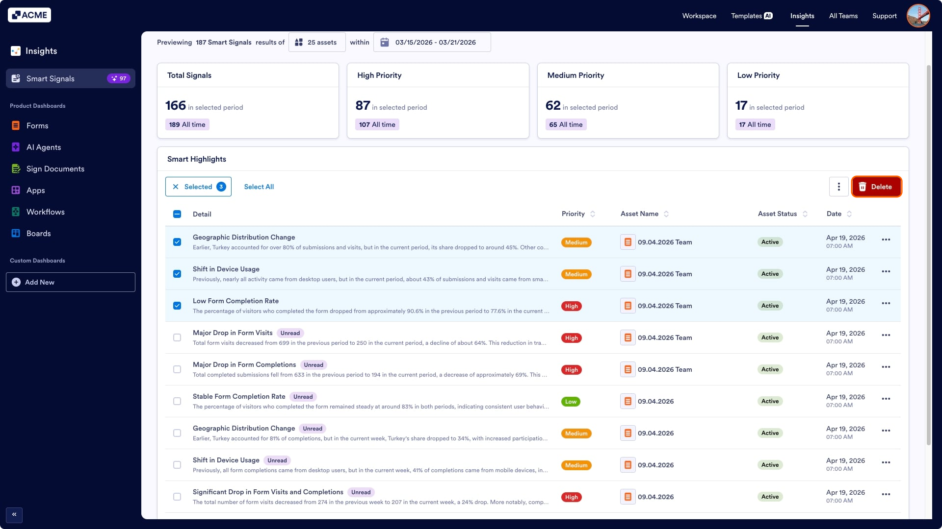The height and width of the screenshot is (529, 942).
Task: Check the Stable Form Completion Rate row
Action: [x=177, y=401]
